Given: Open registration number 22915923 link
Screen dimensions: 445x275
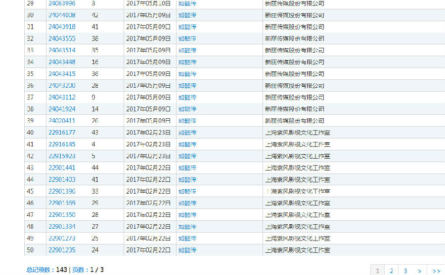Looking at the screenshot, I should pos(62,156).
